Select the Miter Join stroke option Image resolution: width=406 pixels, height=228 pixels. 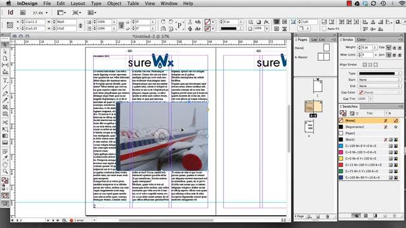389,55
